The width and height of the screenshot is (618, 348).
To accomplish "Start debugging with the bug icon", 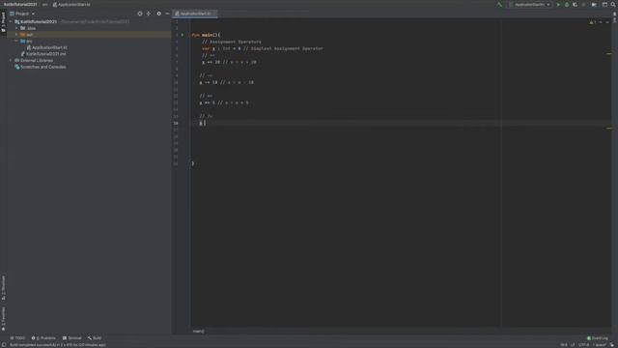I will click(x=567, y=5).
